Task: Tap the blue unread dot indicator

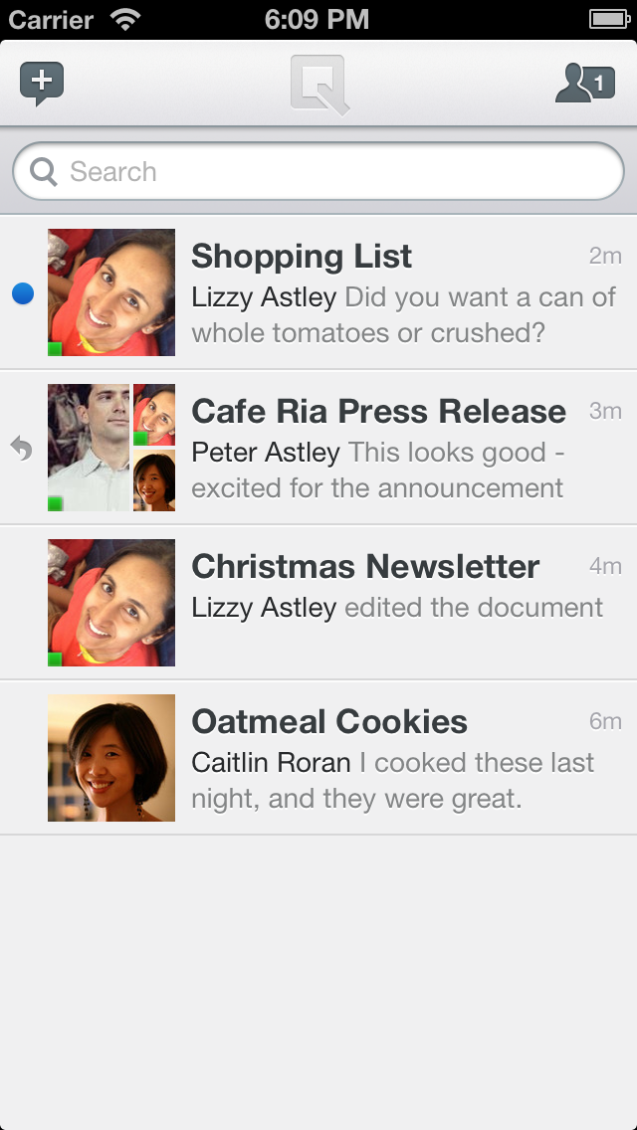Action: pos(23,293)
